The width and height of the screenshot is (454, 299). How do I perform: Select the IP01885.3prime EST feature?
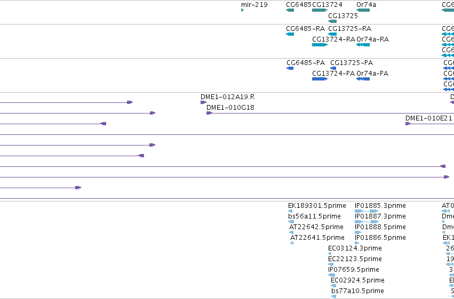367,211
